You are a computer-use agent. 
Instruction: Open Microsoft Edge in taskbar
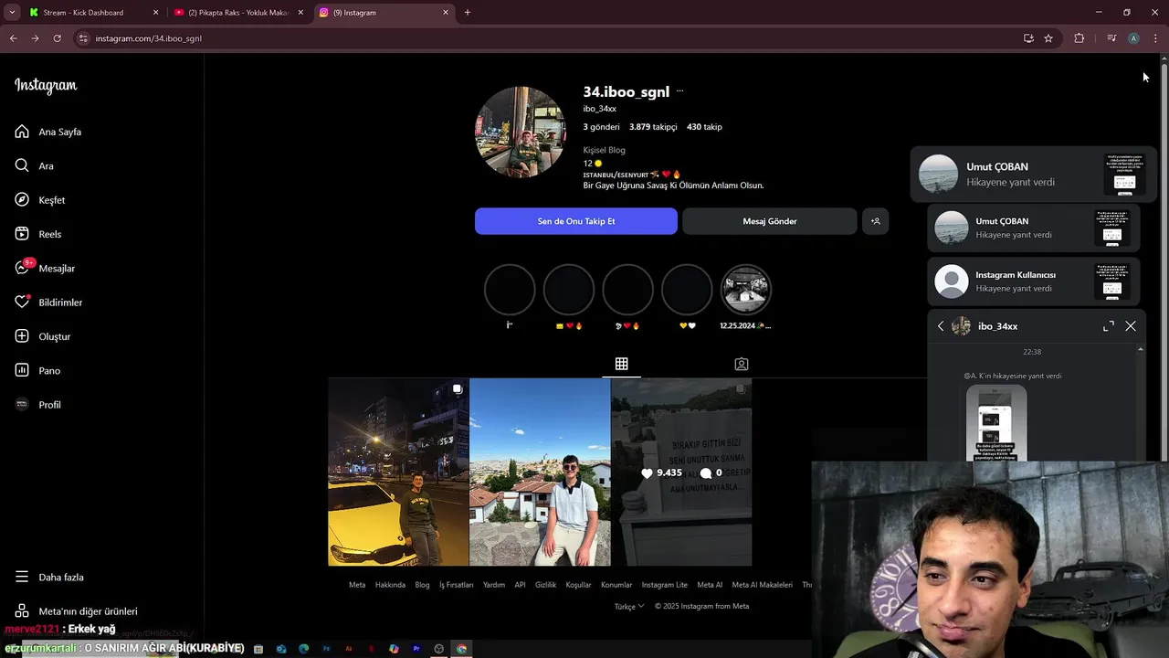click(304, 649)
